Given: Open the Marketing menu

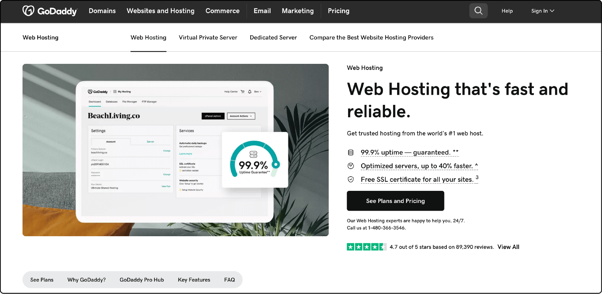Looking at the screenshot, I should tap(298, 11).
